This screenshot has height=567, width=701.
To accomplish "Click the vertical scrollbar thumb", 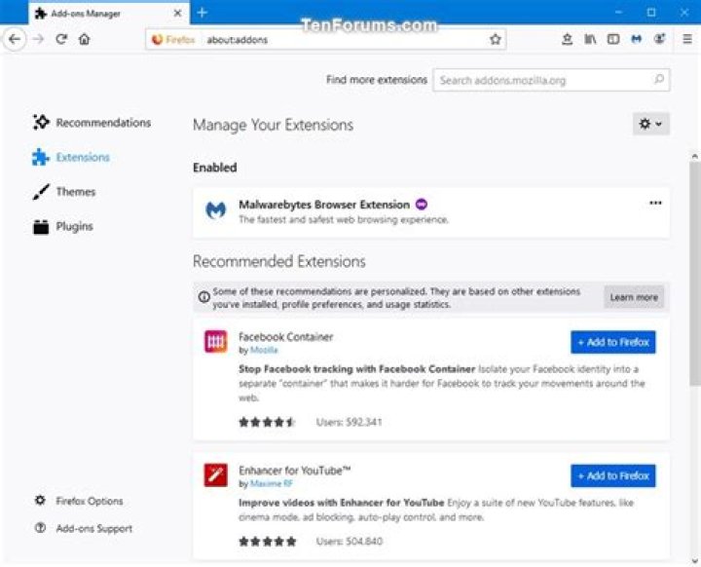I will [x=694, y=273].
